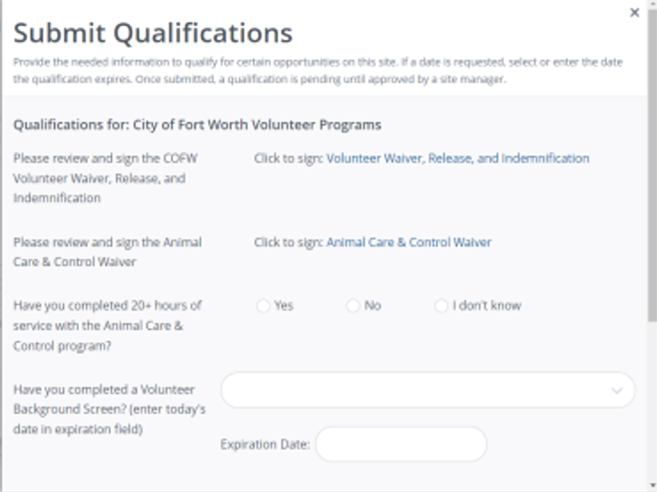Open Volunteer Waiver, Release, and Indemnification link
657x492 pixels.
click(x=457, y=159)
